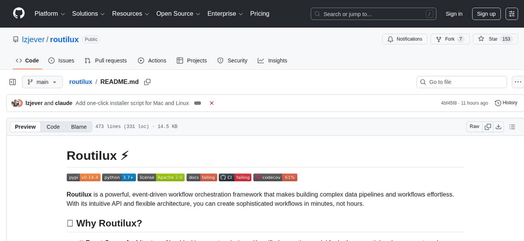Toggle the file tree side panel
Viewport: 524px width, 241px height.
(12, 82)
